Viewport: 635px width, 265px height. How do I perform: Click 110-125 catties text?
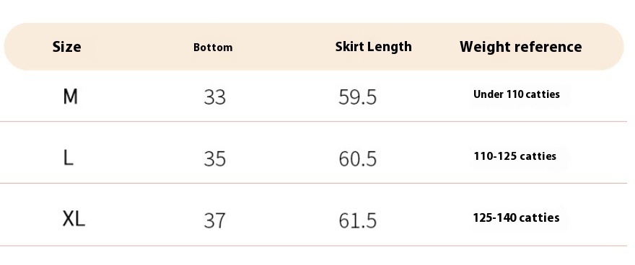click(515, 156)
